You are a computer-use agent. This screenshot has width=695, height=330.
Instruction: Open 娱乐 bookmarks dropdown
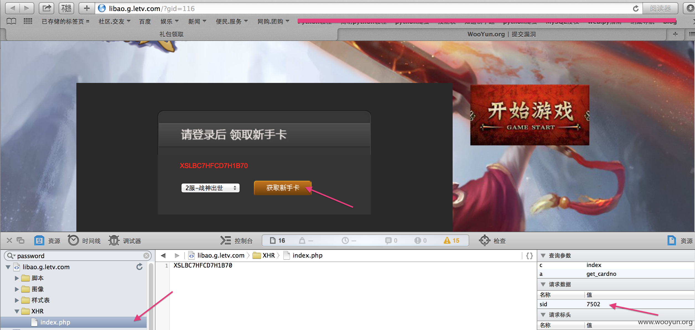[170, 22]
